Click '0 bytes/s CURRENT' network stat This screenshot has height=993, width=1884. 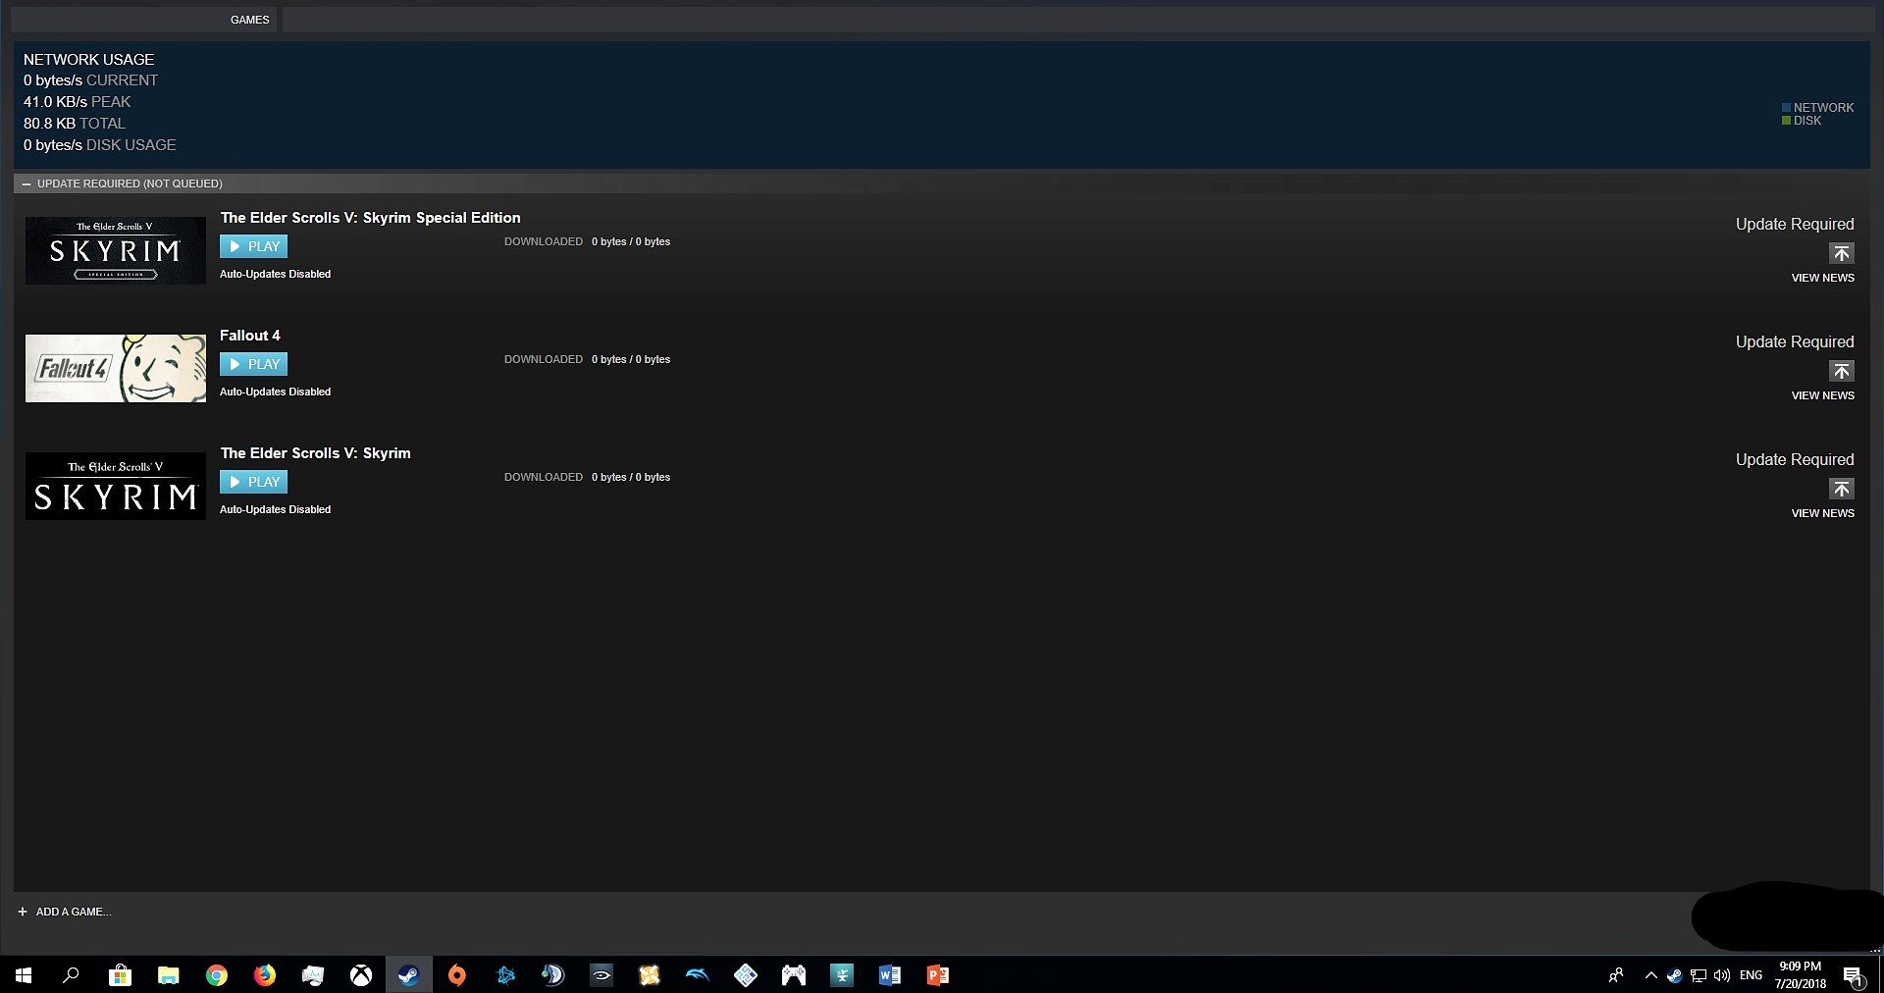click(x=90, y=80)
